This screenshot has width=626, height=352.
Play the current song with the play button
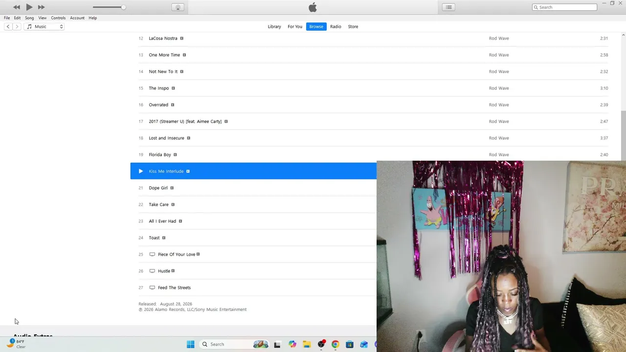click(29, 7)
